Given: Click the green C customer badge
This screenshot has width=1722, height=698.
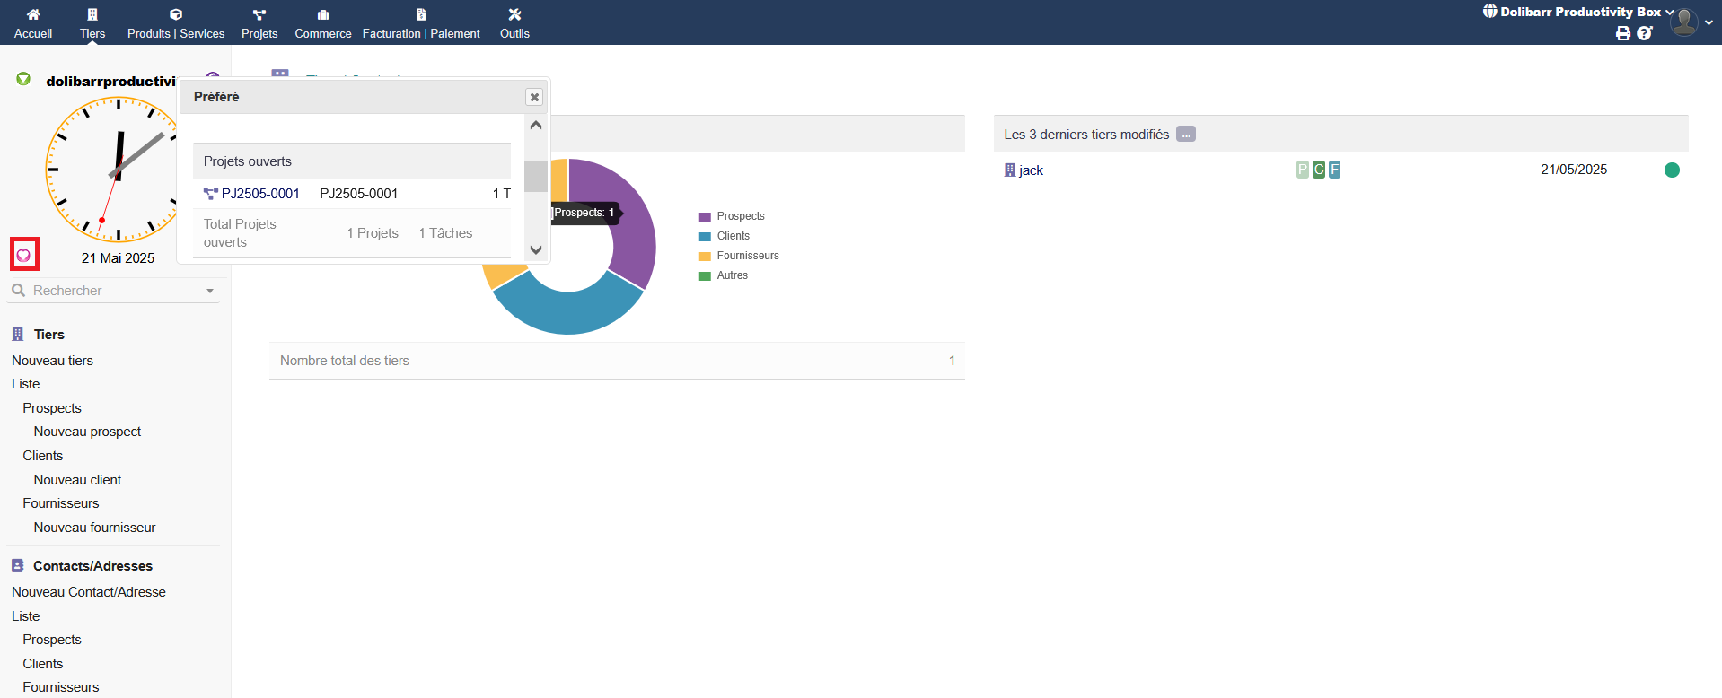Looking at the screenshot, I should click(x=1318, y=170).
